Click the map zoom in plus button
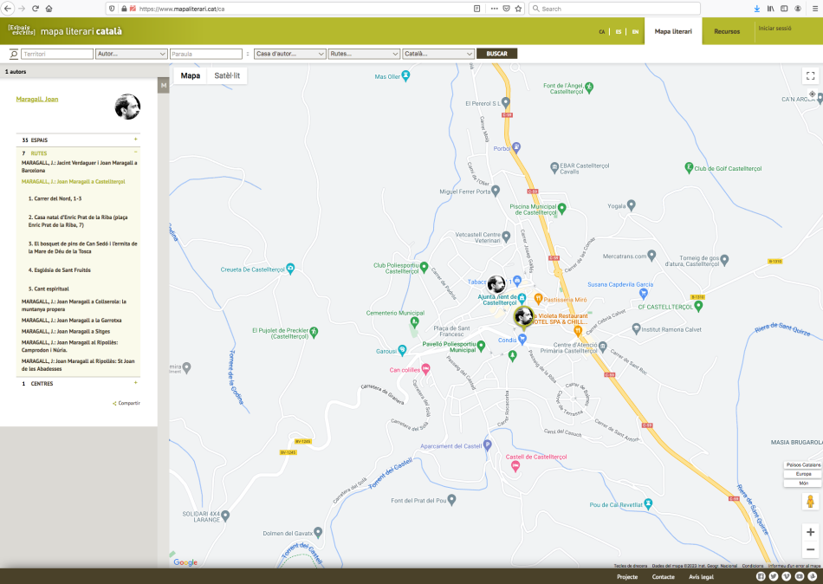Screen dimensions: 823x584 [810, 532]
